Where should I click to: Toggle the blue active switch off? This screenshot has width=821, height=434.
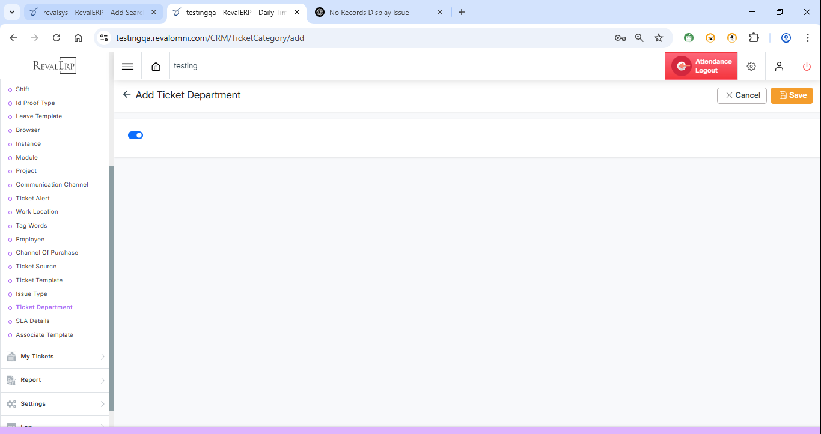135,136
